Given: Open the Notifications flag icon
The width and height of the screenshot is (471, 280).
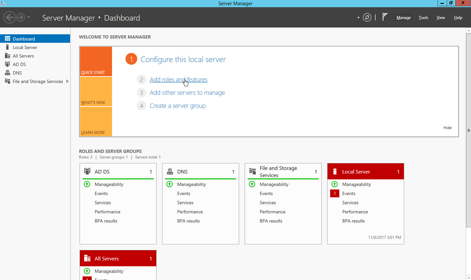Looking at the screenshot, I should [x=385, y=17].
